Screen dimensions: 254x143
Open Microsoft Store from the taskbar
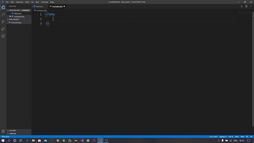point(39,141)
